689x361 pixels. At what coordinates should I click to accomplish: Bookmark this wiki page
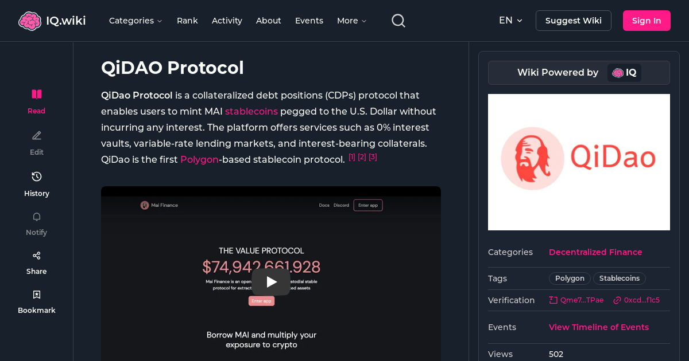pyautogui.click(x=36, y=294)
